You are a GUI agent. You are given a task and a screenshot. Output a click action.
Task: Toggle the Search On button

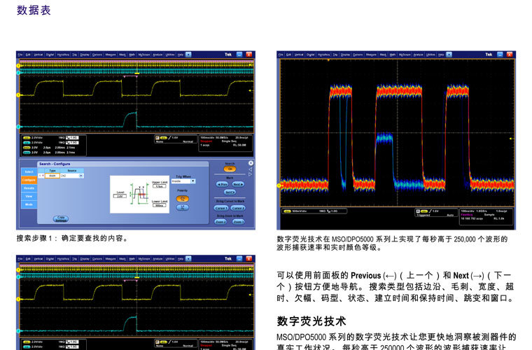pyautogui.click(x=230, y=169)
